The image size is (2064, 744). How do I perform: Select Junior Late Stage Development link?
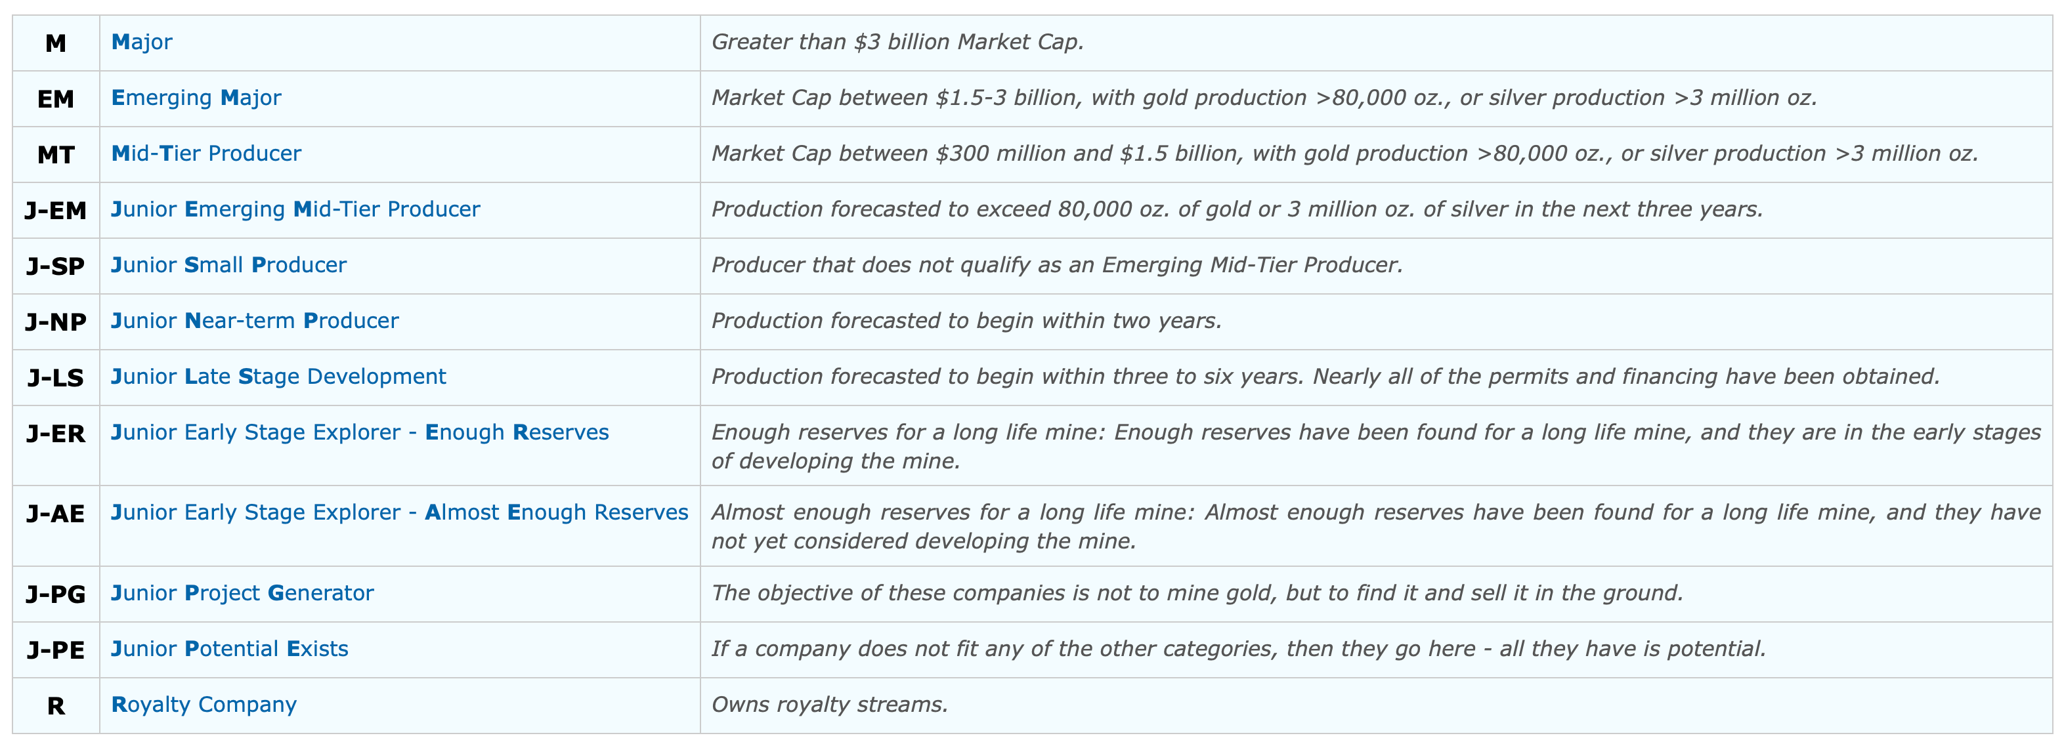click(x=279, y=377)
